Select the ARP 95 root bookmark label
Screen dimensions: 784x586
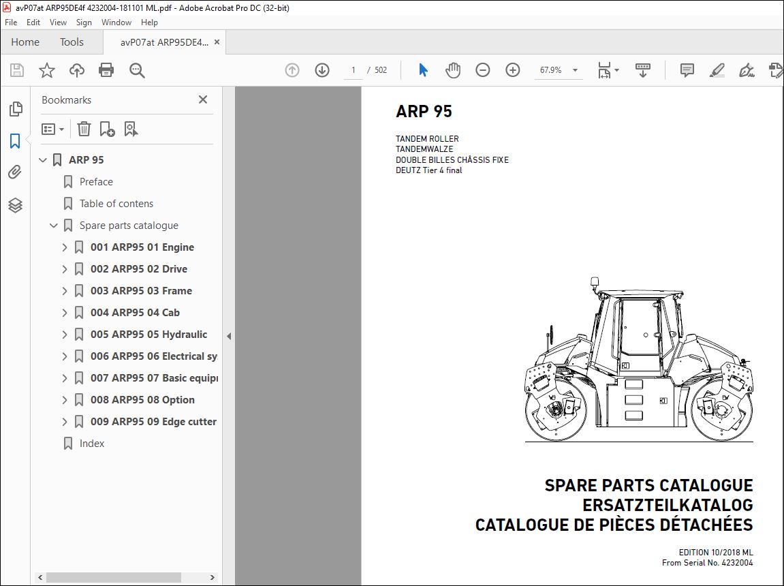click(87, 160)
